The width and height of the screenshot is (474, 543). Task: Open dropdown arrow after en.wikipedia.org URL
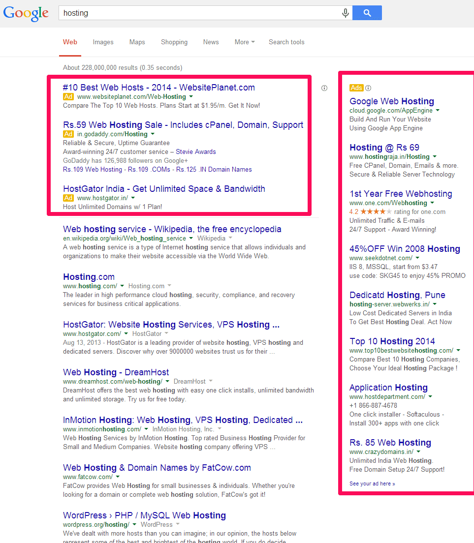(191, 238)
